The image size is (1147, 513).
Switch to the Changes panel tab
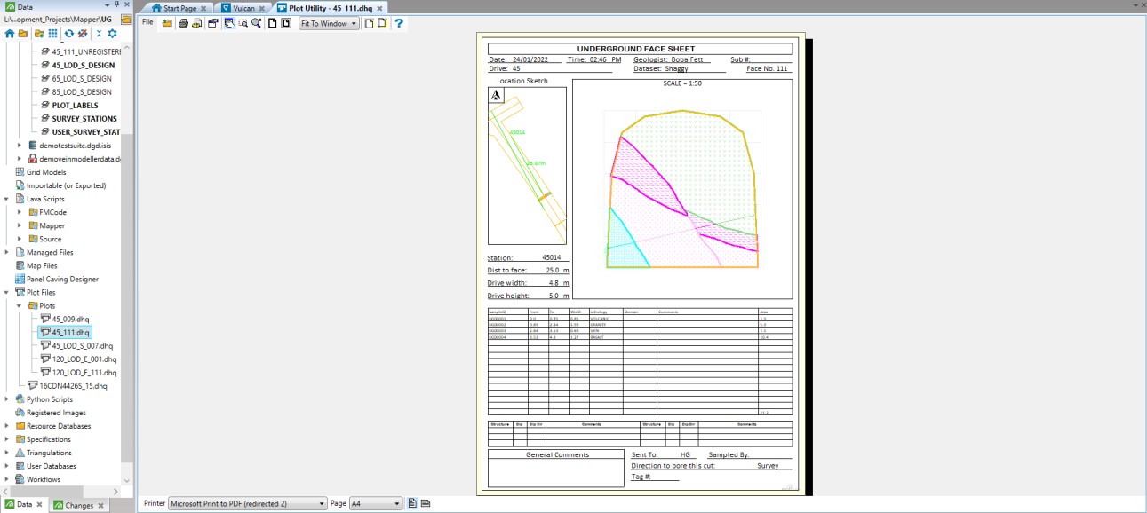pos(79,505)
